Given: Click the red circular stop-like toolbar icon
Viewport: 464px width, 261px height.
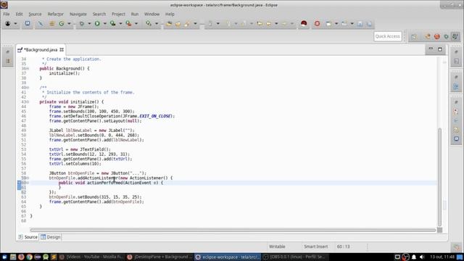Looking at the screenshot, I should tap(318, 23).
